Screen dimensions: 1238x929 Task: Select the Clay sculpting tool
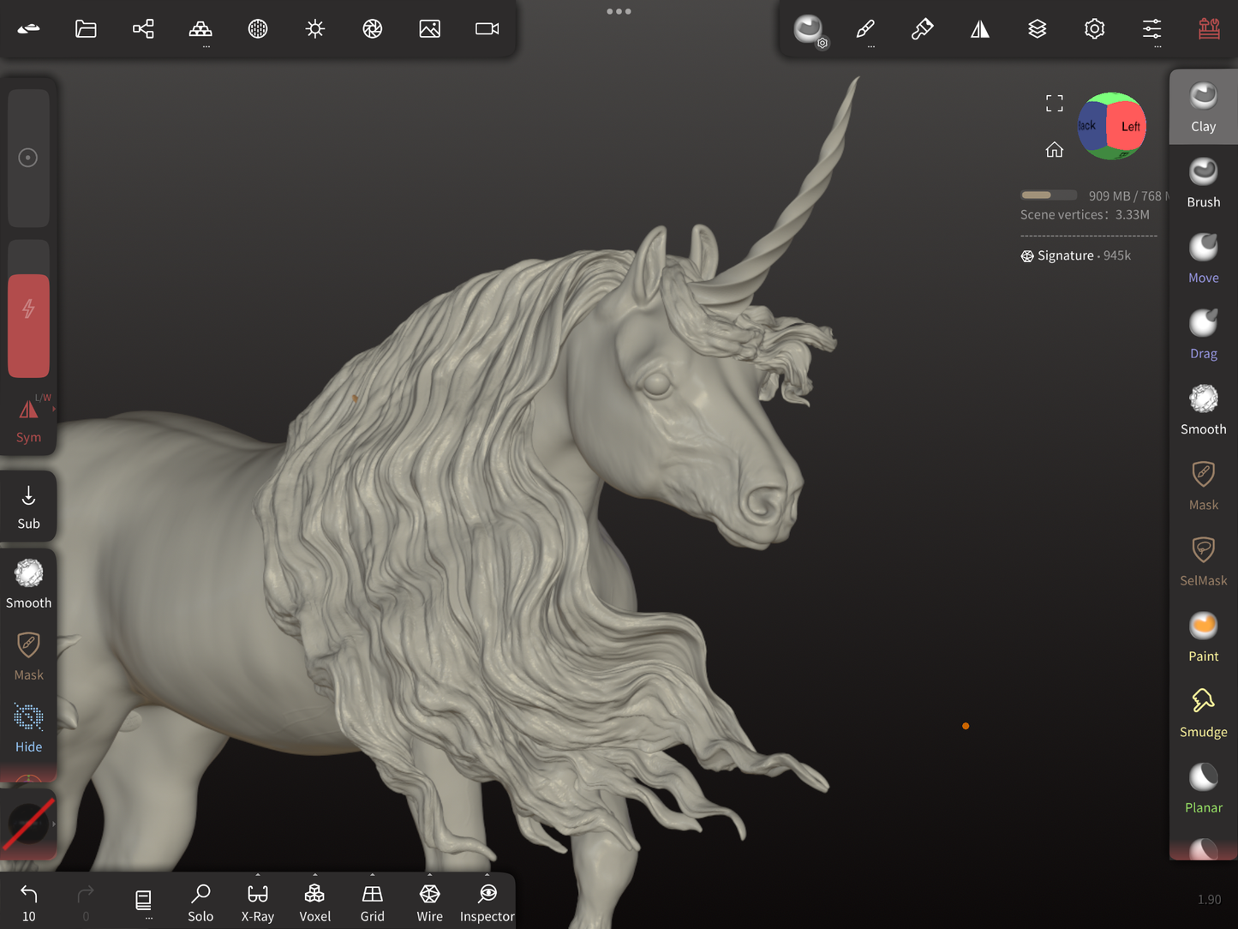coord(1203,107)
